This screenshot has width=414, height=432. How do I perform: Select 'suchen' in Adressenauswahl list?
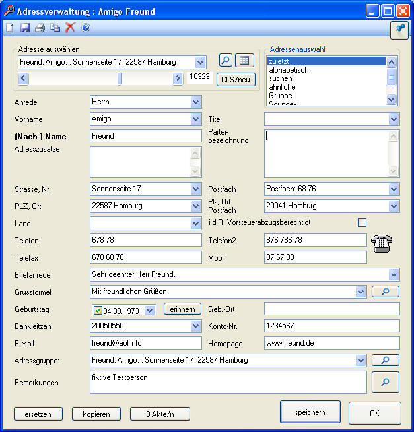281,78
